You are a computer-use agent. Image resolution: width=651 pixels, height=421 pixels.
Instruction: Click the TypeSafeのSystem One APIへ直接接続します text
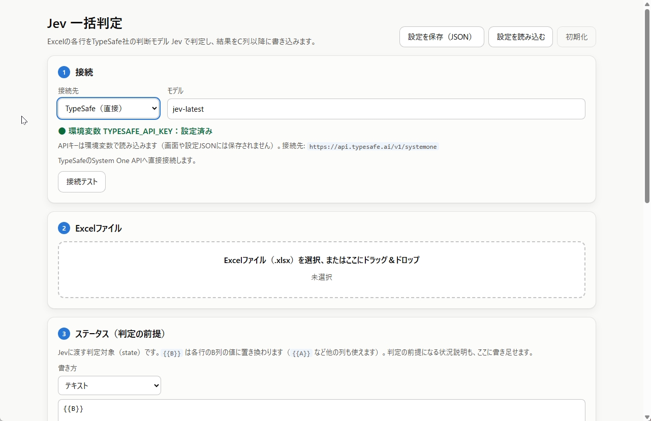tap(128, 160)
